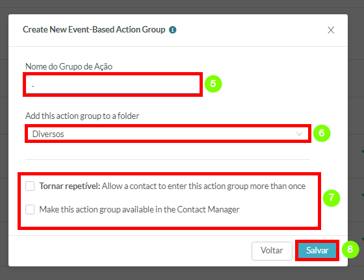Close the Create New Event-Based Action Group dialog
The height and width of the screenshot is (280, 364).
[x=331, y=30]
